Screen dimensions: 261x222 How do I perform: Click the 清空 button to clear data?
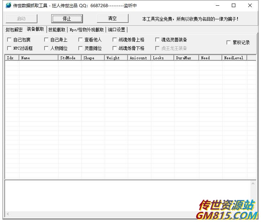113,18
